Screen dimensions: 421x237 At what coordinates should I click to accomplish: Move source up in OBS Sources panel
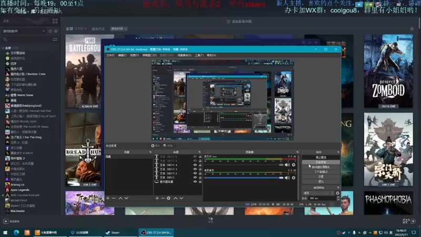(x=176, y=198)
